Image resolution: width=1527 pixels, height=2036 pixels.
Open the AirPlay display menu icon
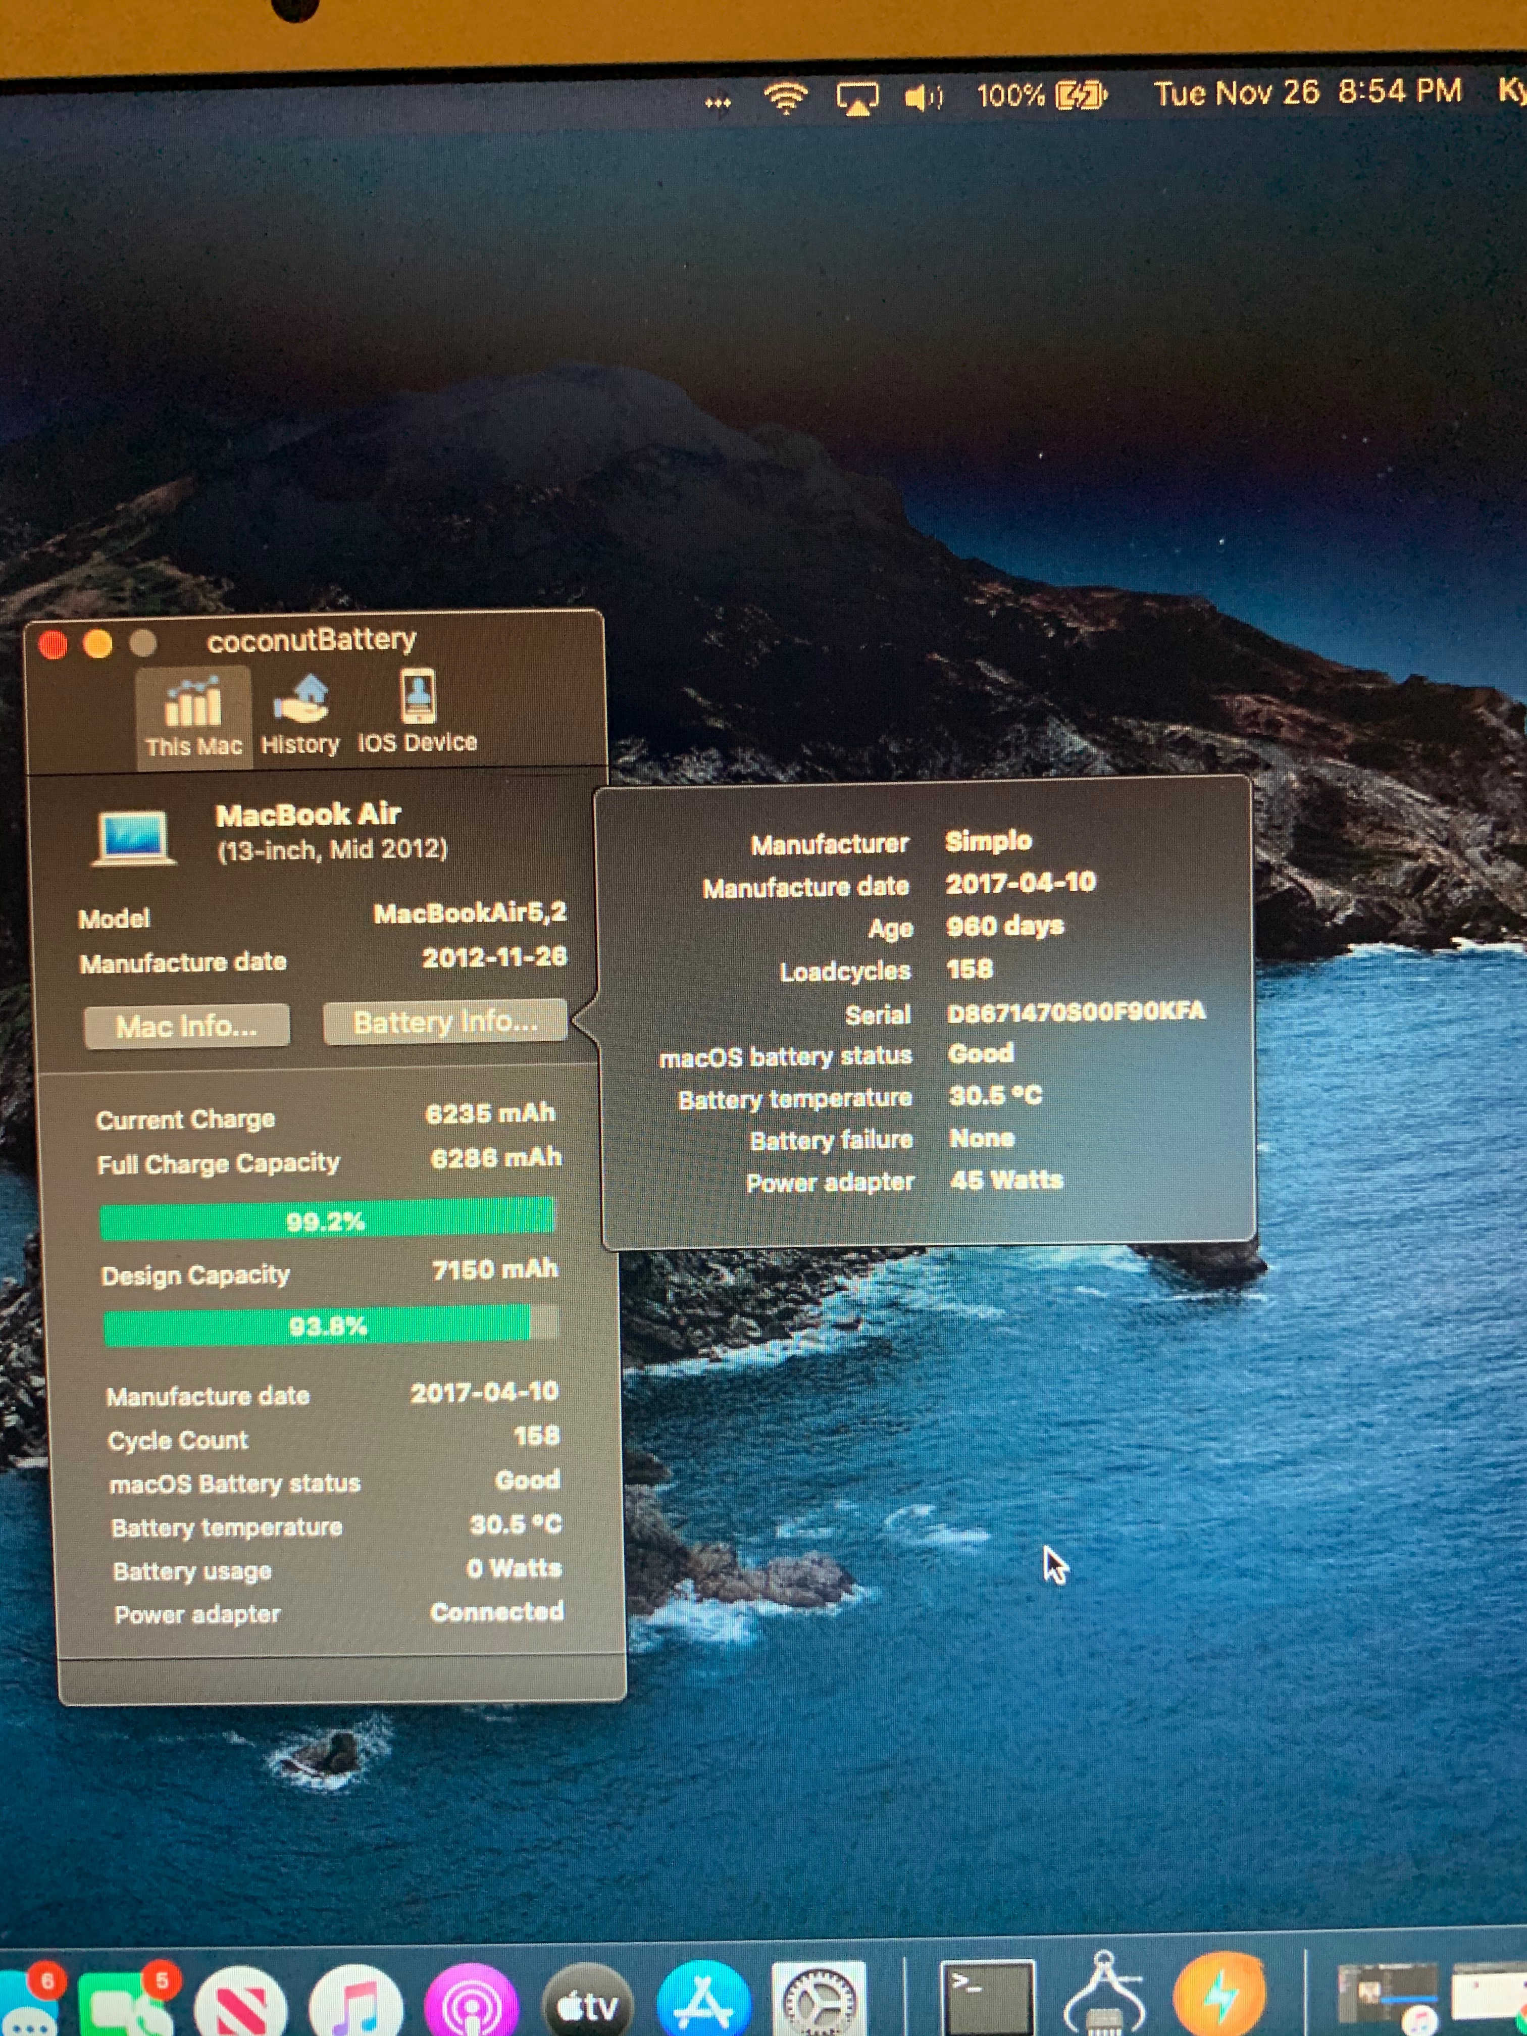pos(857,97)
